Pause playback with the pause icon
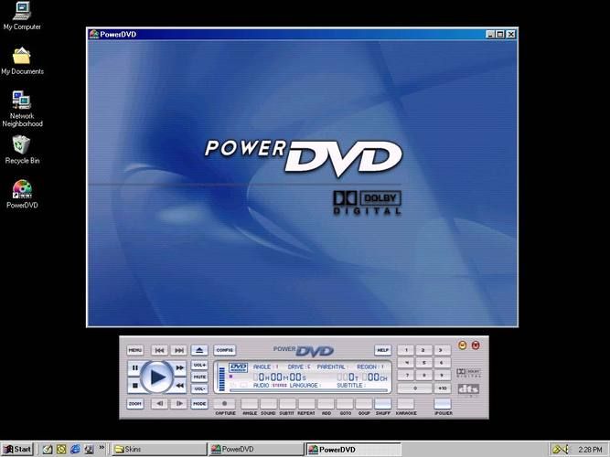The image size is (610, 457). (x=134, y=368)
